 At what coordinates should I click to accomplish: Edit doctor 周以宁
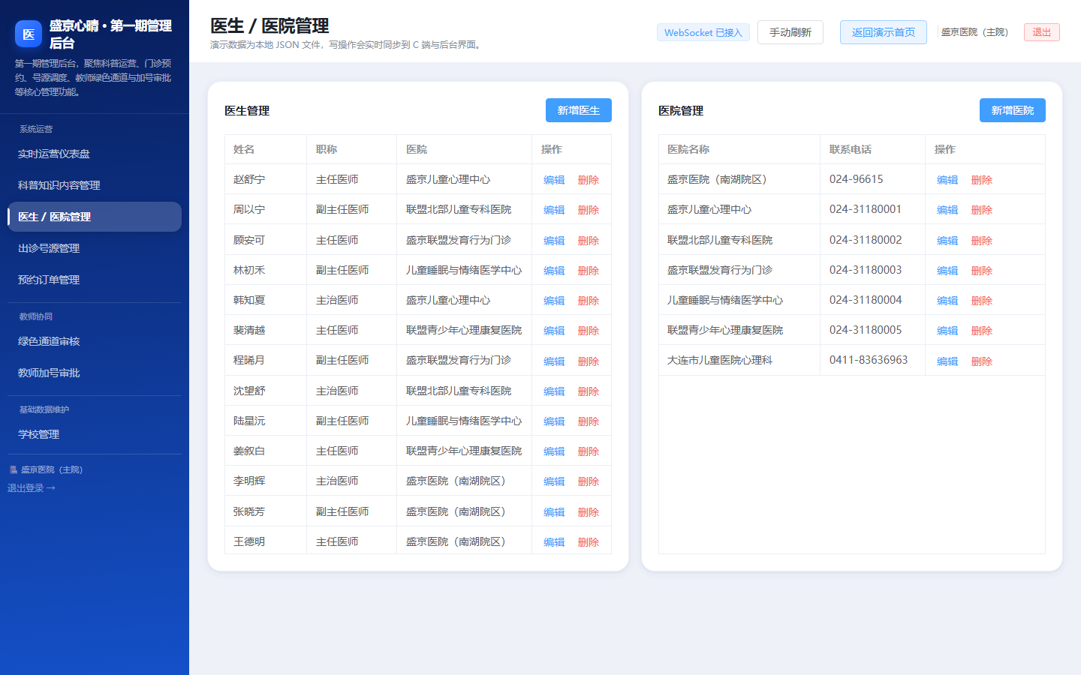coord(554,210)
